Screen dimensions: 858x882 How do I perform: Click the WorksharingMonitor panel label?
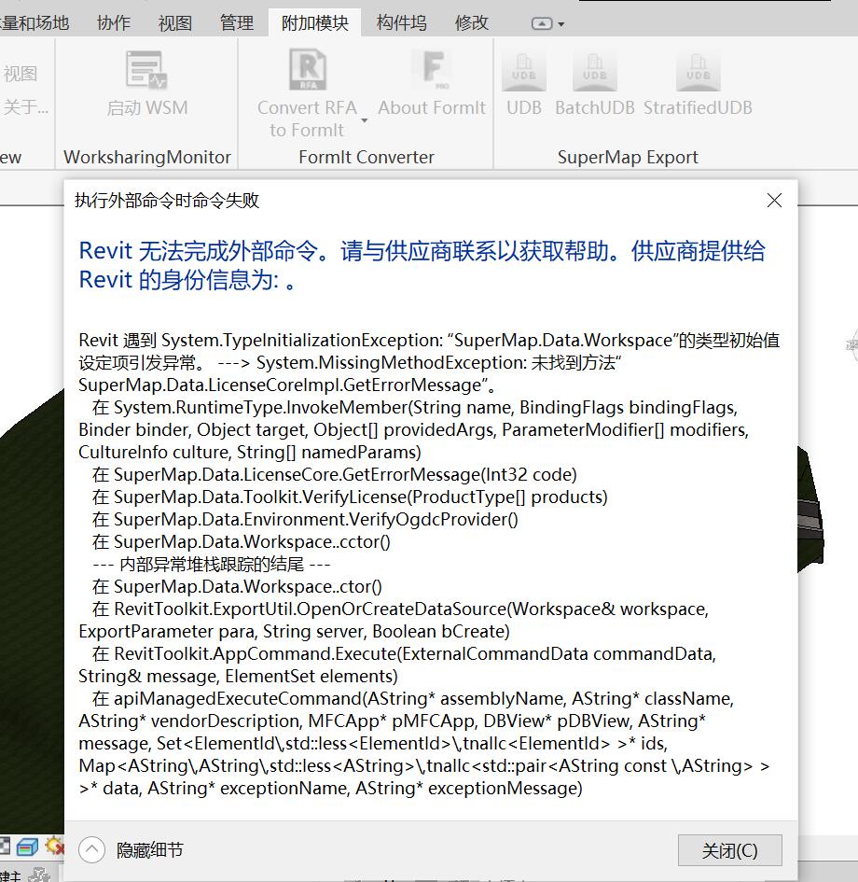tap(147, 157)
